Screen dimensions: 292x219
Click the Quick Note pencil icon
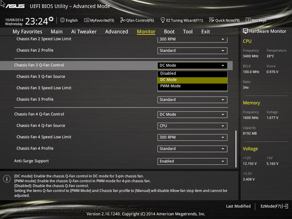212,20
